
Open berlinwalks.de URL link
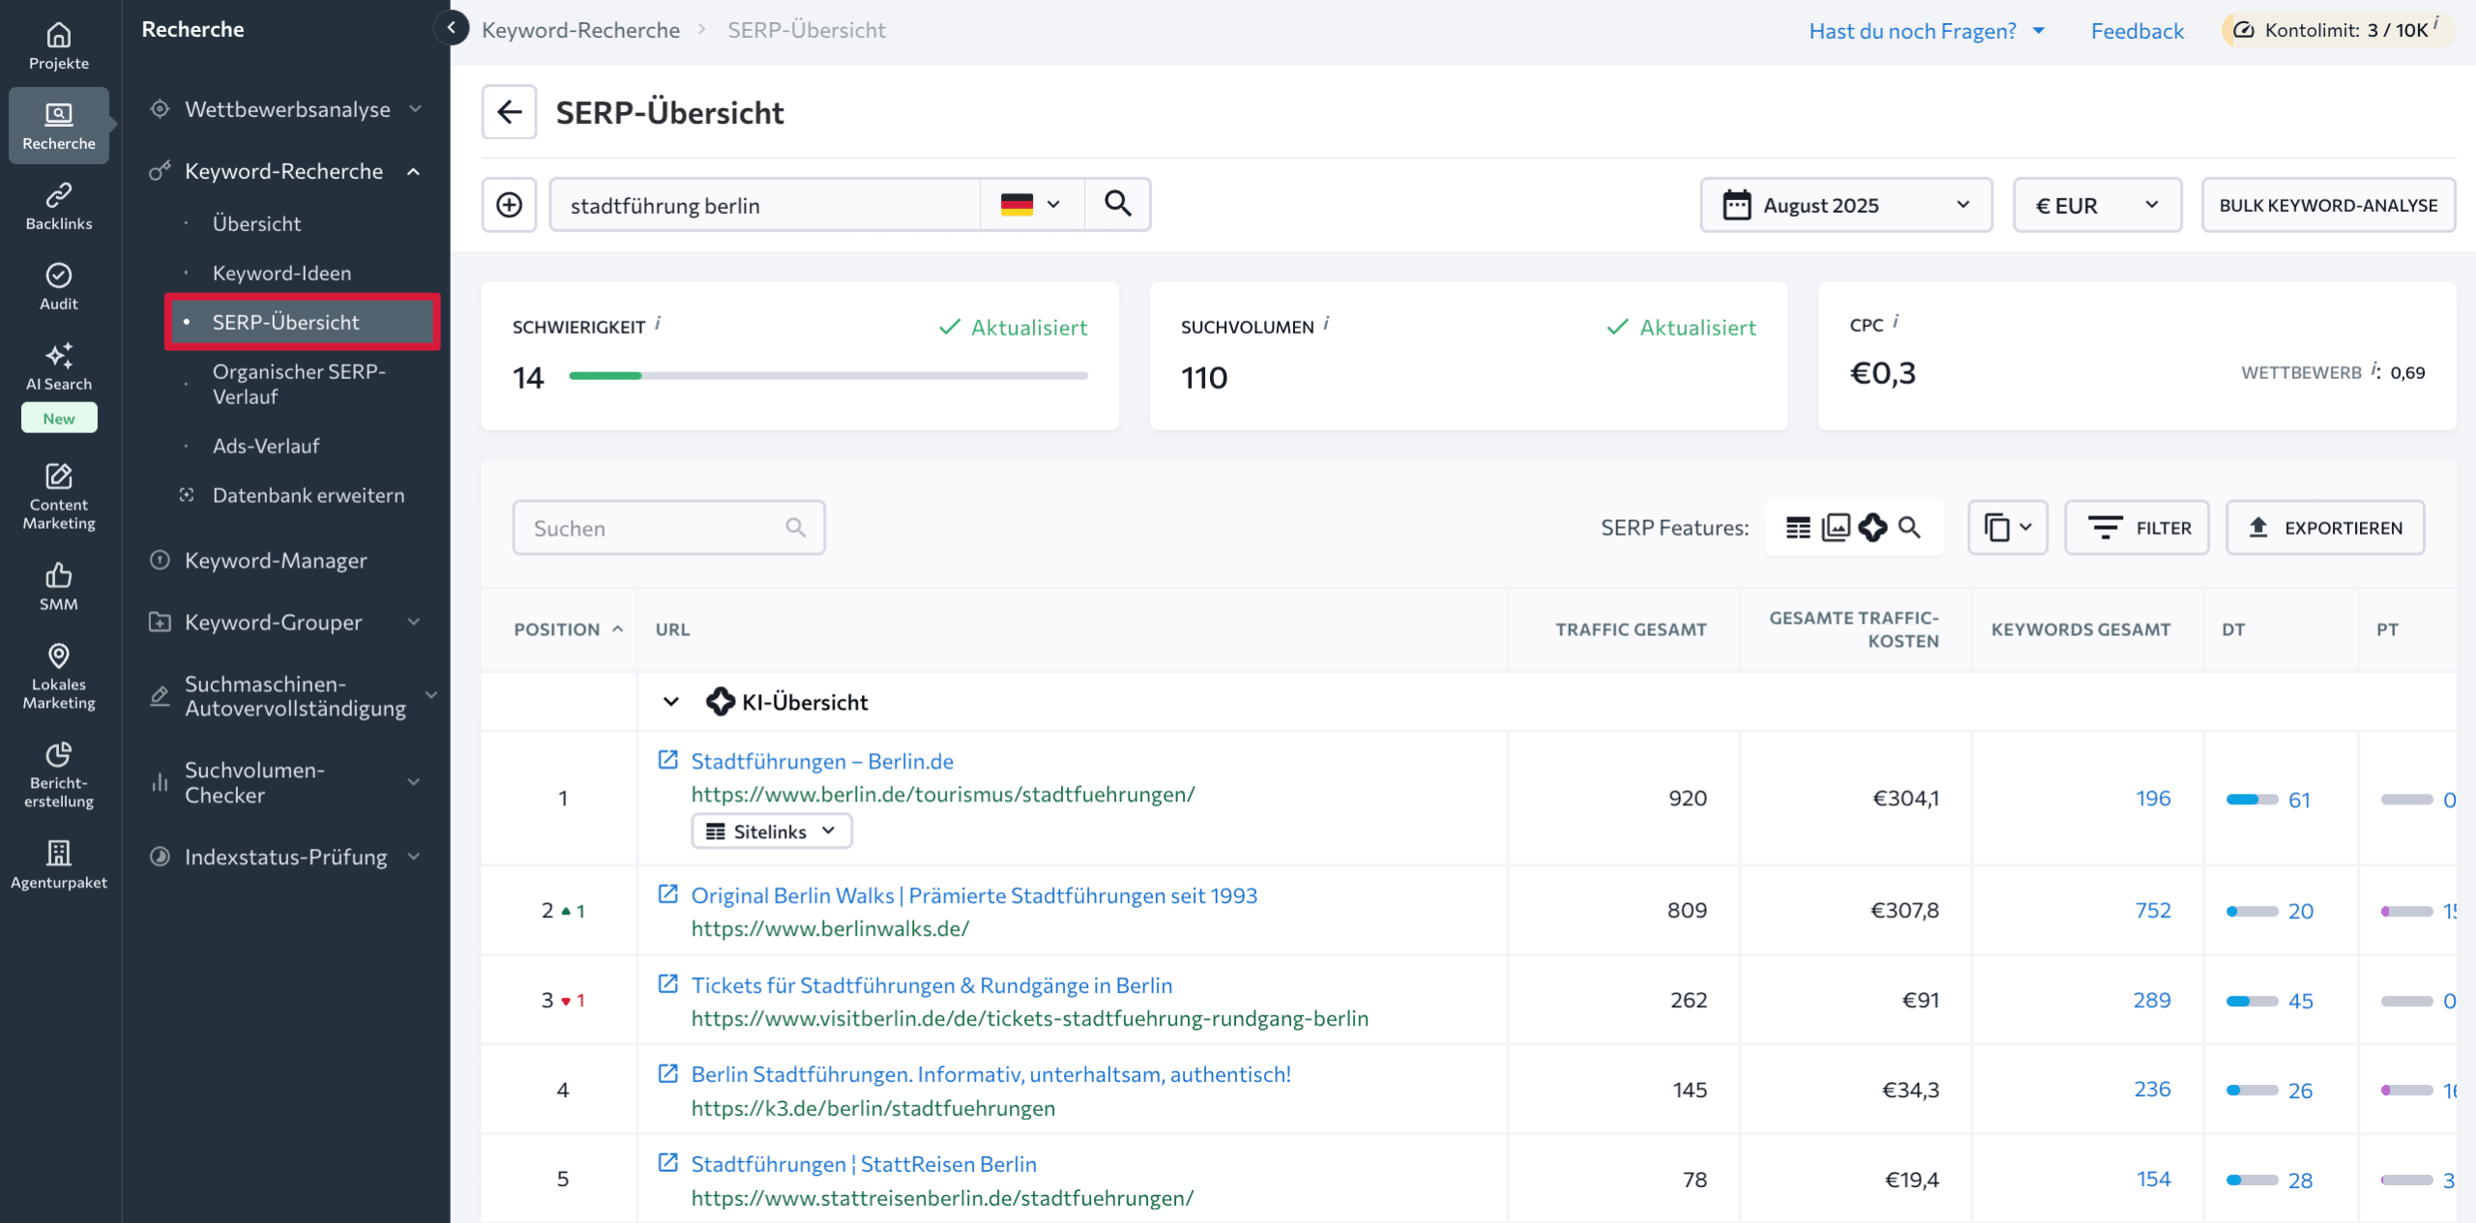pyautogui.click(x=830, y=928)
